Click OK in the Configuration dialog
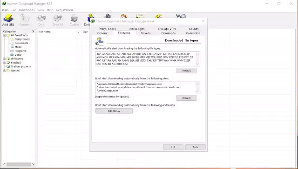The width and height of the screenshot is (298, 169). 173,147
